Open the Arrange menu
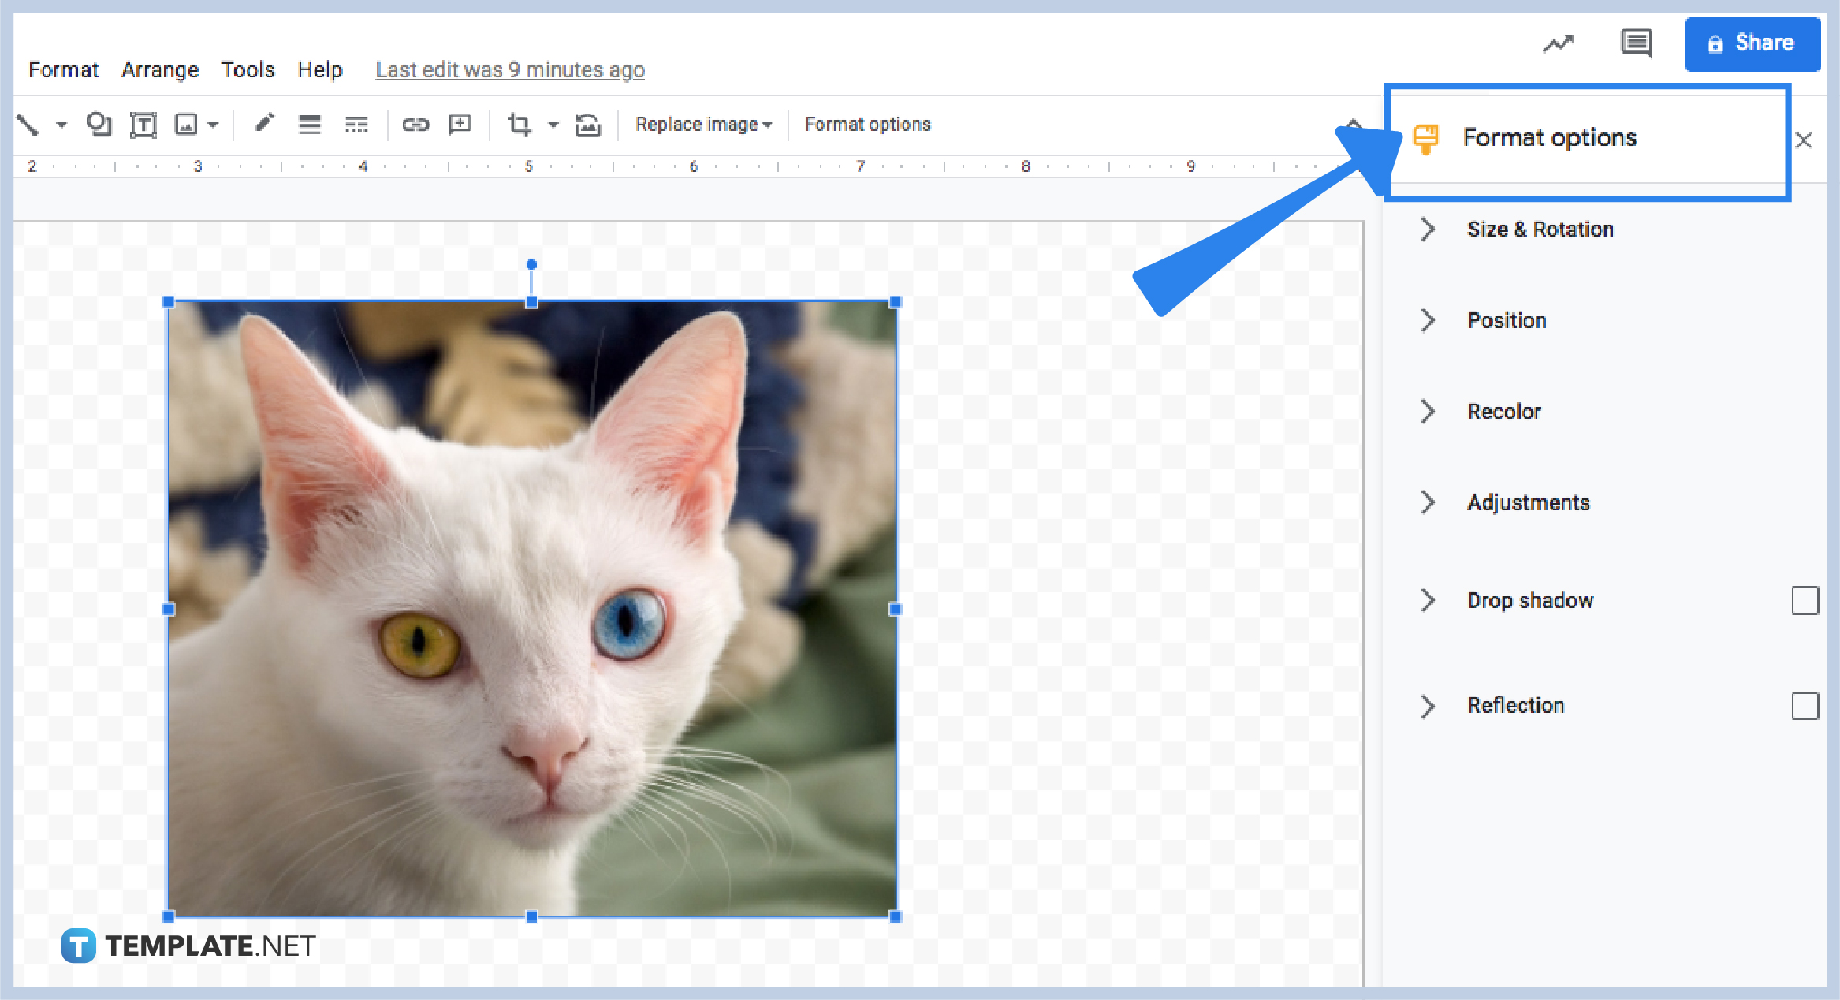 click(x=159, y=69)
